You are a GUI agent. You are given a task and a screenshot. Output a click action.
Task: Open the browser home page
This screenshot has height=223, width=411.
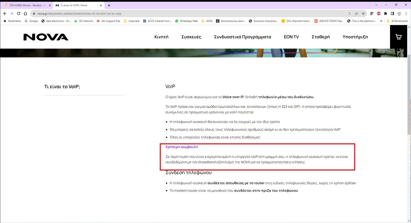click(x=25, y=13)
